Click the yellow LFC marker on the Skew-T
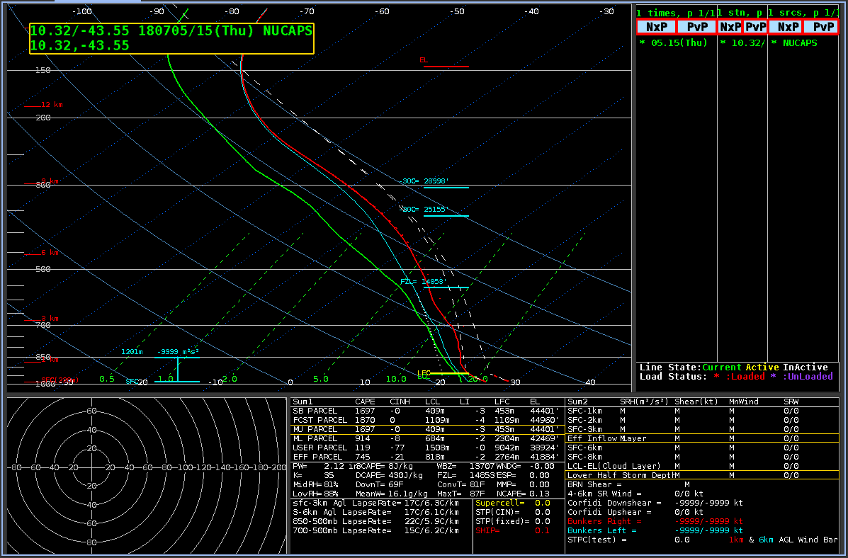 click(x=442, y=373)
